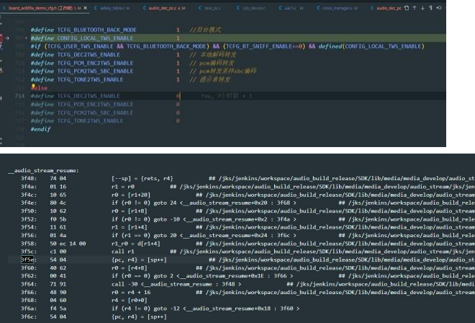The width and height of the screenshot is (475, 323).
Task: Click the dimmed TCFG_DEC2TWS_ENABLE on line 714
Action: click(89, 96)
